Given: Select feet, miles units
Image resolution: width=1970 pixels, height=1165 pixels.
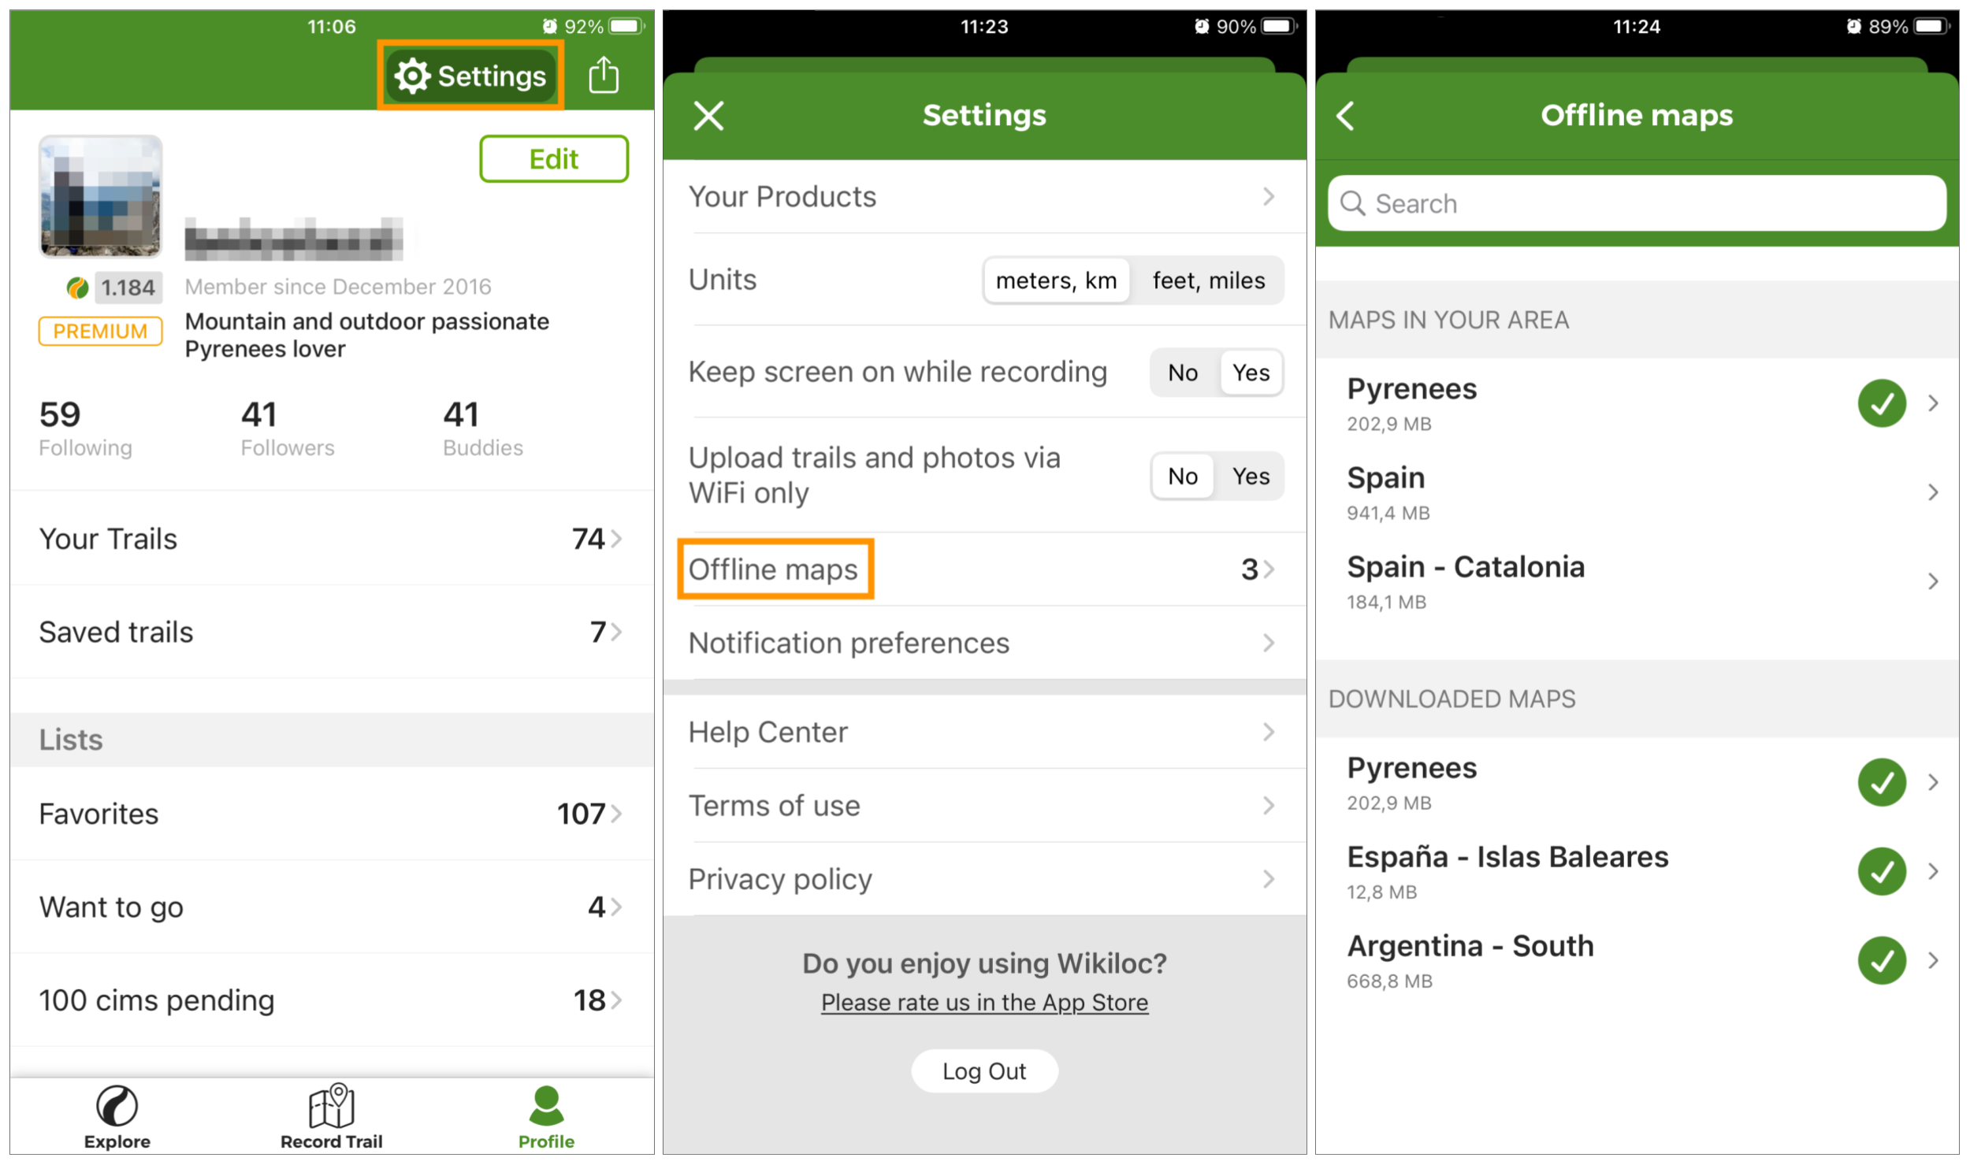Looking at the screenshot, I should pos(1208,280).
